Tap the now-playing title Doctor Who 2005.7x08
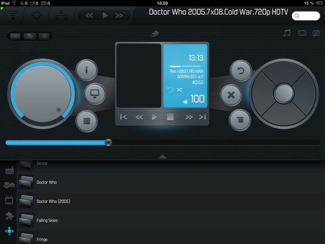Viewport: 325px width, 244px height. pyautogui.click(x=219, y=12)
